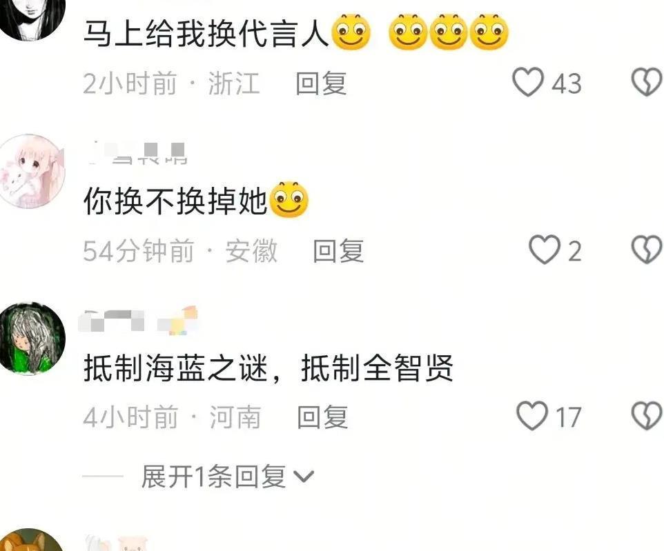Like the comment with 2 likes

point(545,250)
